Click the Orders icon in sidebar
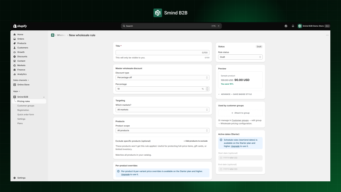The height and width of the screenshot is (192, 341). (x=15, y=39)
